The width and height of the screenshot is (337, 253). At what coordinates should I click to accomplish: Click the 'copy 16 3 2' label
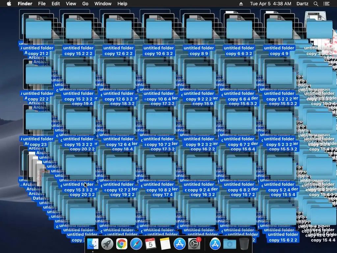pyautogui.click(x=203, y=194)
